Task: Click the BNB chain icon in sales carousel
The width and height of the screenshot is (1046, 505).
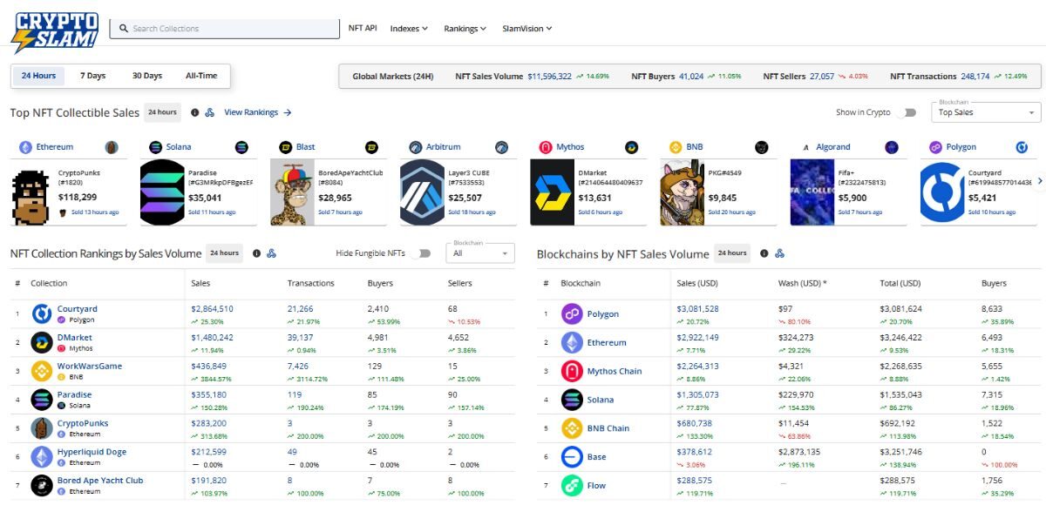Action: (x=676, y=147)
